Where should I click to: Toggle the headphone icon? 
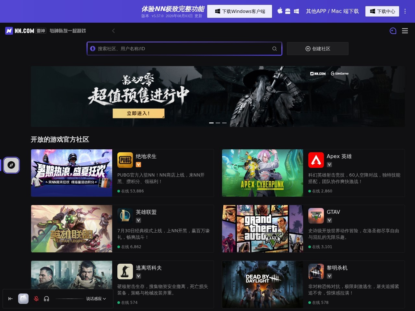coord(46,299)
